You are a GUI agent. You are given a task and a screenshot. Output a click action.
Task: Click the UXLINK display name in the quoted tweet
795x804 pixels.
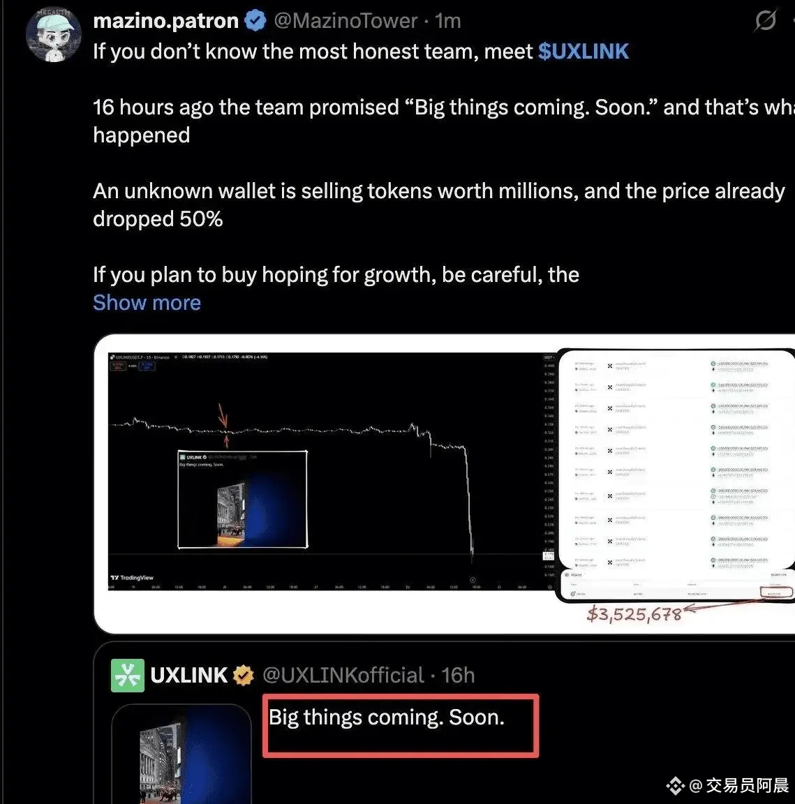[x=188, y=676]
